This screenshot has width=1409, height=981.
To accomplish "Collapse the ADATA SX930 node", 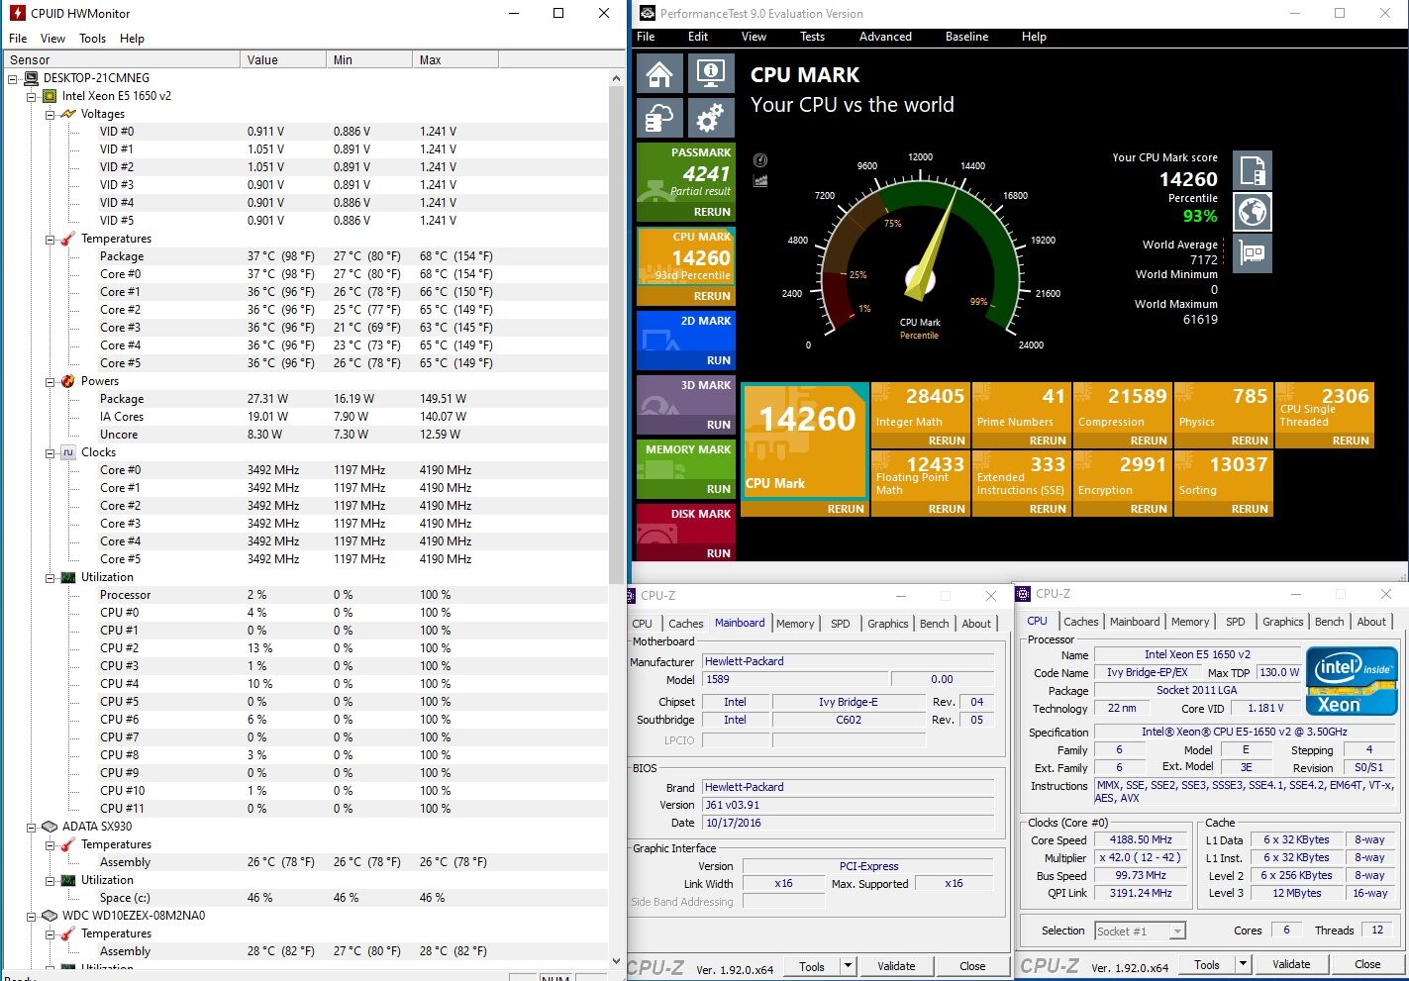I will pos(32,827).
